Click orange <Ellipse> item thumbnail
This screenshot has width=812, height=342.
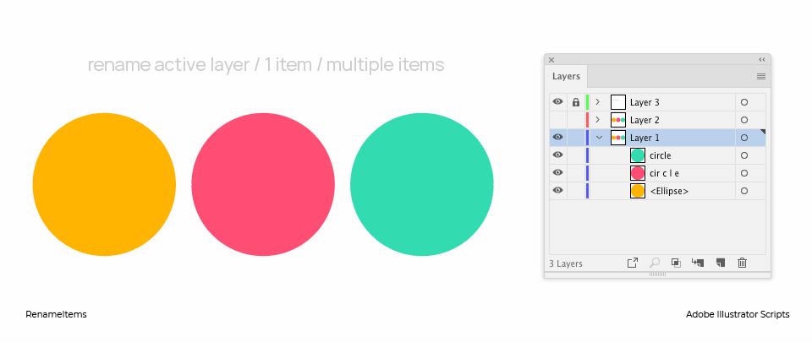pyautogui.click(x=638, y=191)
